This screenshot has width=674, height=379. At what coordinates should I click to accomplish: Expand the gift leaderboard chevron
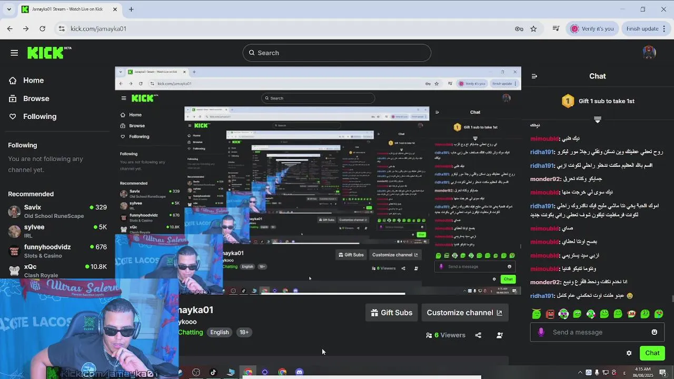(x=598, y=120)
